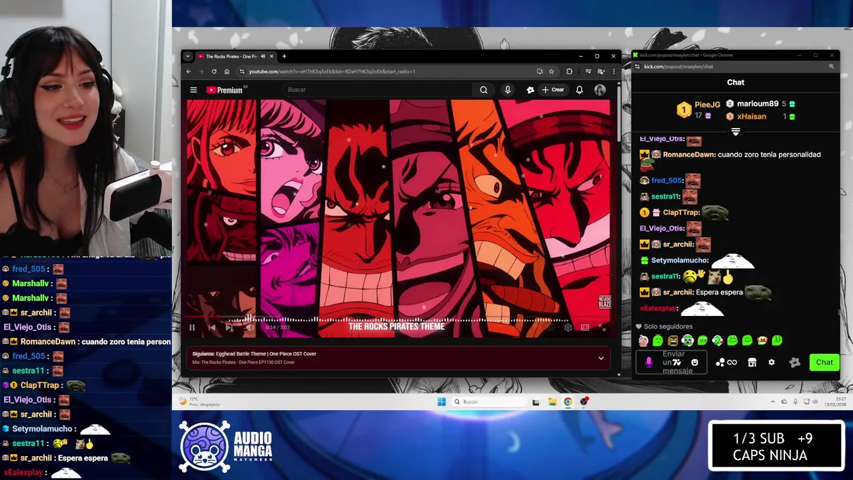Open Chrome tab search dropdown
This screenshot has width=853, height=480.
pos(188,57)
